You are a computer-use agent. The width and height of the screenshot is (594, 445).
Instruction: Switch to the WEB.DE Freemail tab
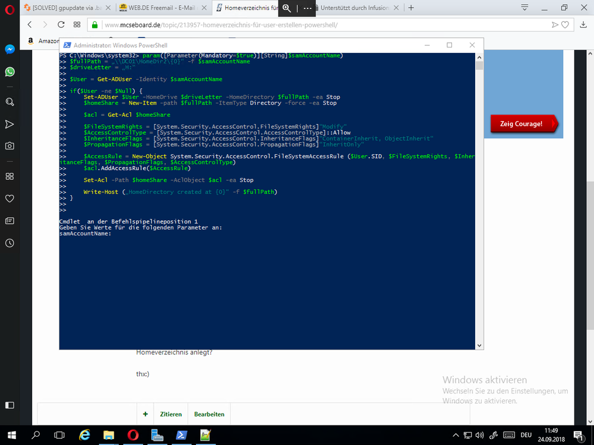click(160, 8)
